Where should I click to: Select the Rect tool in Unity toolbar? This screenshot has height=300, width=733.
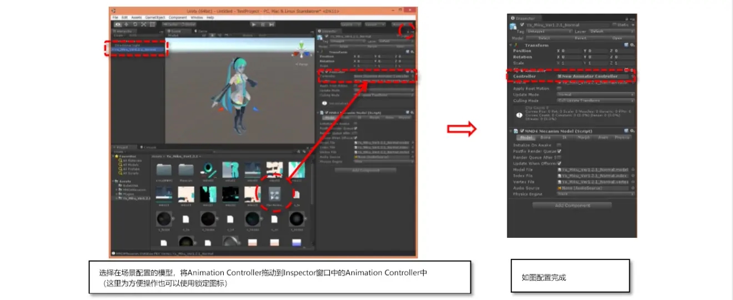[x=153, y=24]
